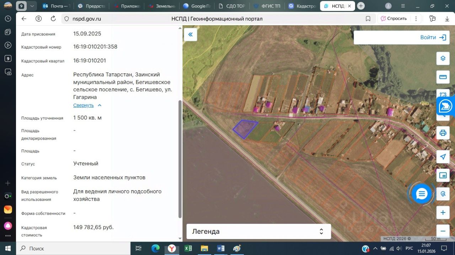Collapse the address with Свернуть

(87, 105)
